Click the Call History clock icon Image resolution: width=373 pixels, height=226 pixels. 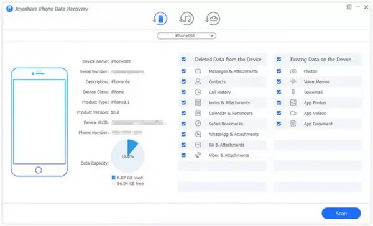198,92
